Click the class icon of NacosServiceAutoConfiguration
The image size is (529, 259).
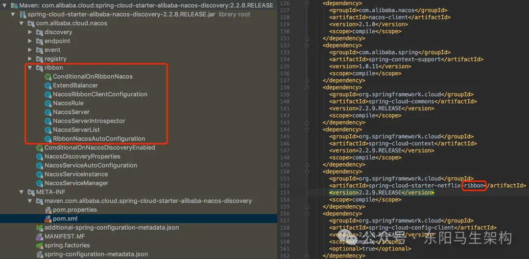(x=39, y=165)
